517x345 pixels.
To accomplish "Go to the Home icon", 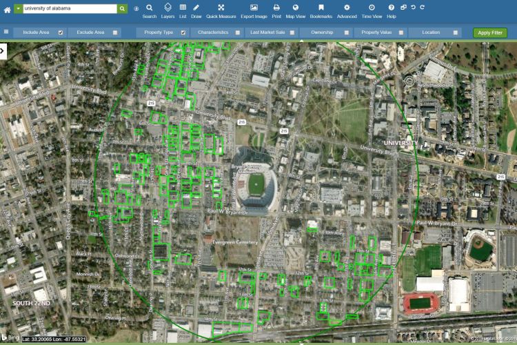I will pyautogui.click(x=7, y=10).
